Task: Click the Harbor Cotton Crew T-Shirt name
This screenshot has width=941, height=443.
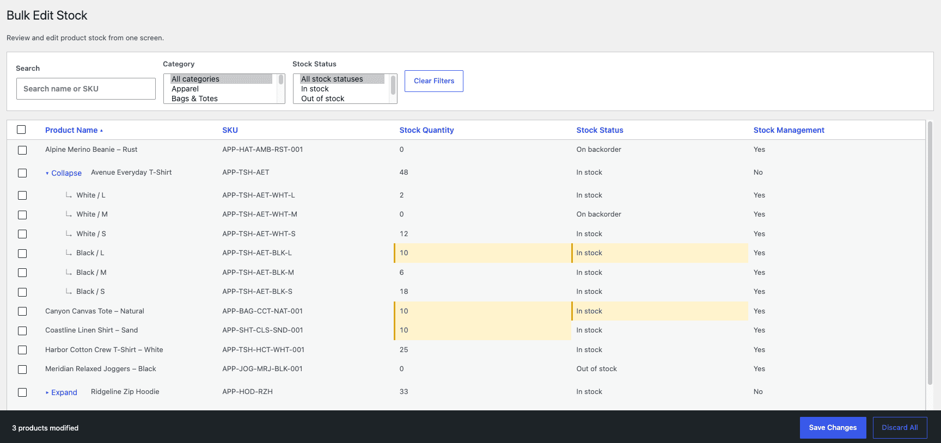Action: 104,350
